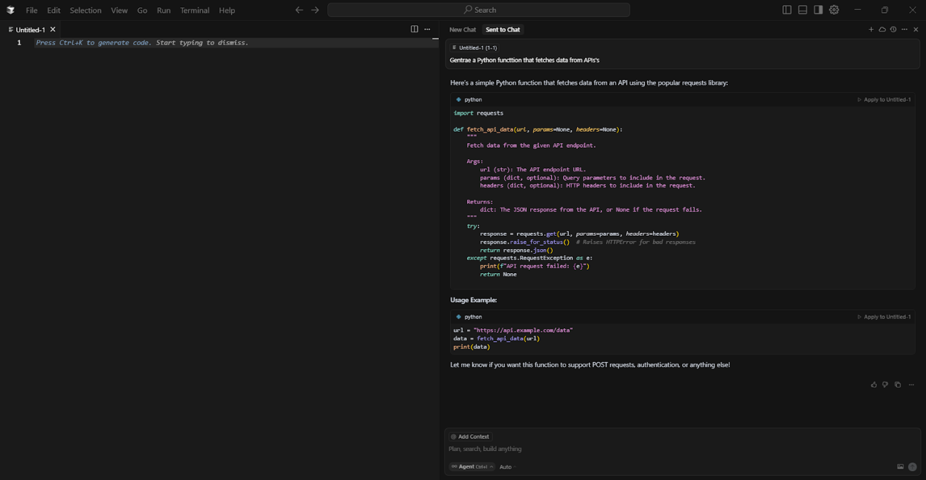Expand the Agent mode selector
The height and width of the screenshot is (480, 926).
(471, 466)
